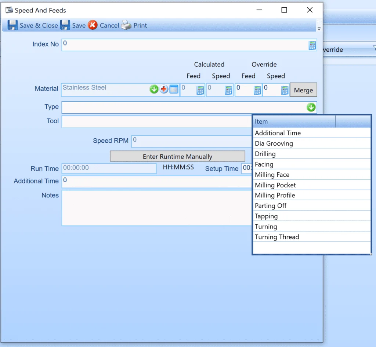
Task: Open calculator for Calculated Speed field
Action: point(228,90)
